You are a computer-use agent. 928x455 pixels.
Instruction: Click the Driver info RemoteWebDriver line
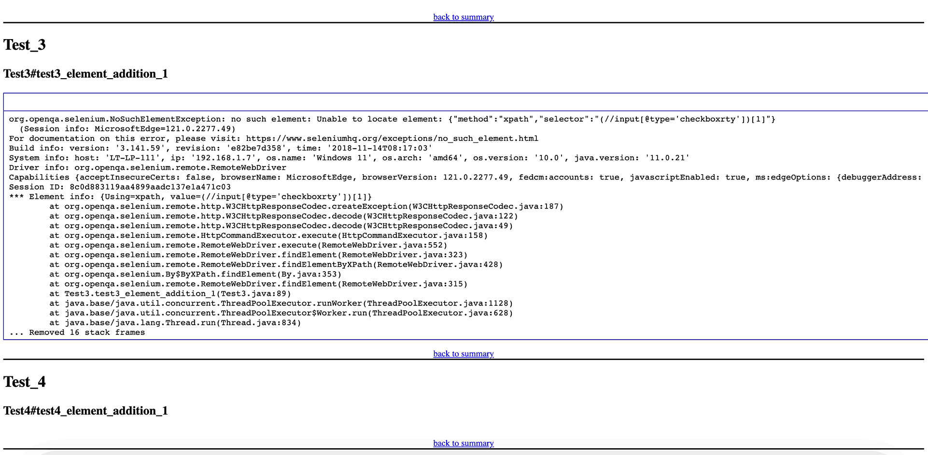point(148,167)
